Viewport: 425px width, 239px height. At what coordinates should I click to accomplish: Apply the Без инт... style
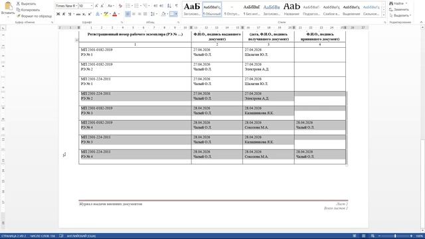tap(252, 9)
